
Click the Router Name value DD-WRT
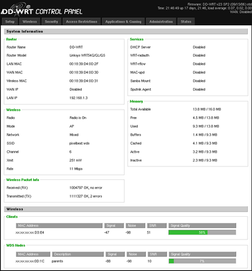point(76,47)
